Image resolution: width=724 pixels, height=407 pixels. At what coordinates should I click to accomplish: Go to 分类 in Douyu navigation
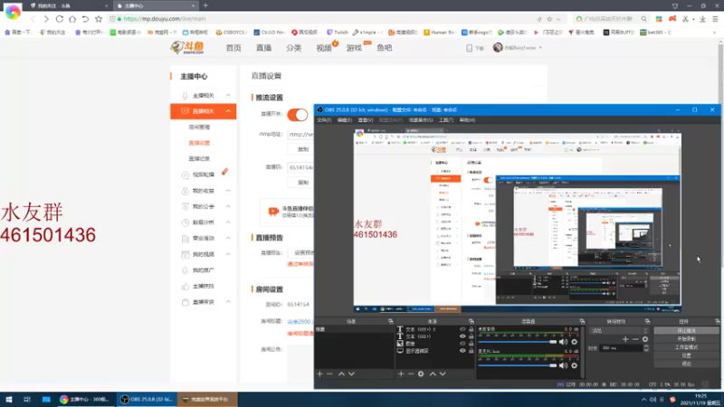point(293,48)
